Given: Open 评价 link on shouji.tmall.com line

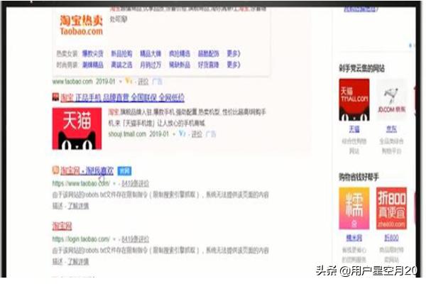Looking at the screenshot, I should 197,134.
